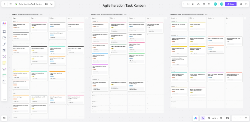Open the Able to Adjust Shape Background card
The width and height of the screenshot is (250, 122).
click(x=118, y=85)
